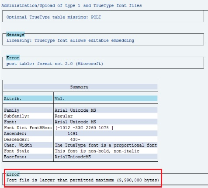Select the 'Error' heading above the font file size line

point(13,174)
